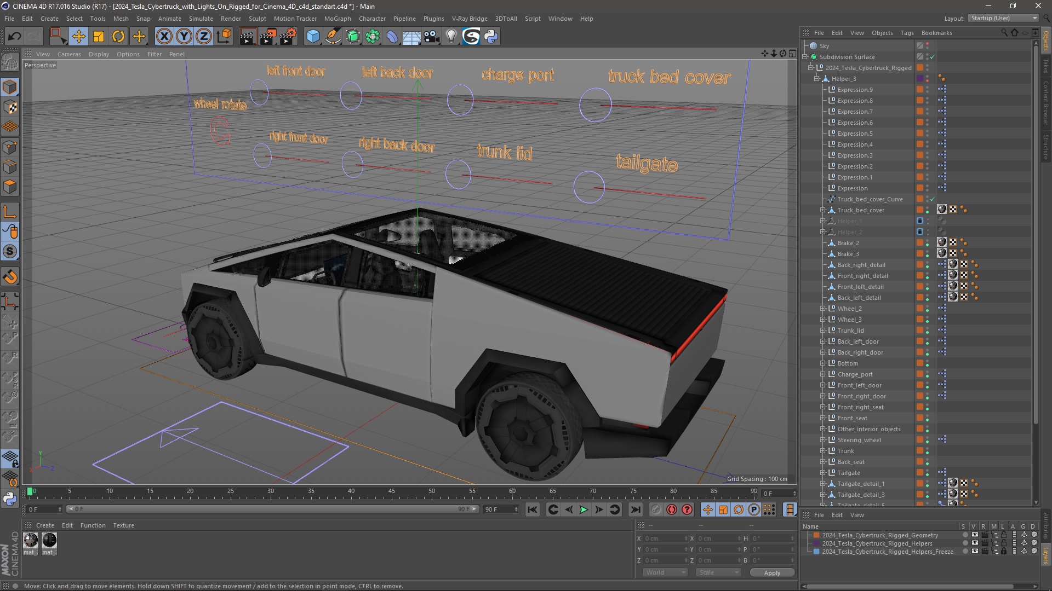Toggle visibility of Rigged_Geometry layer
1052x591 pixels.
click(975, 535)
